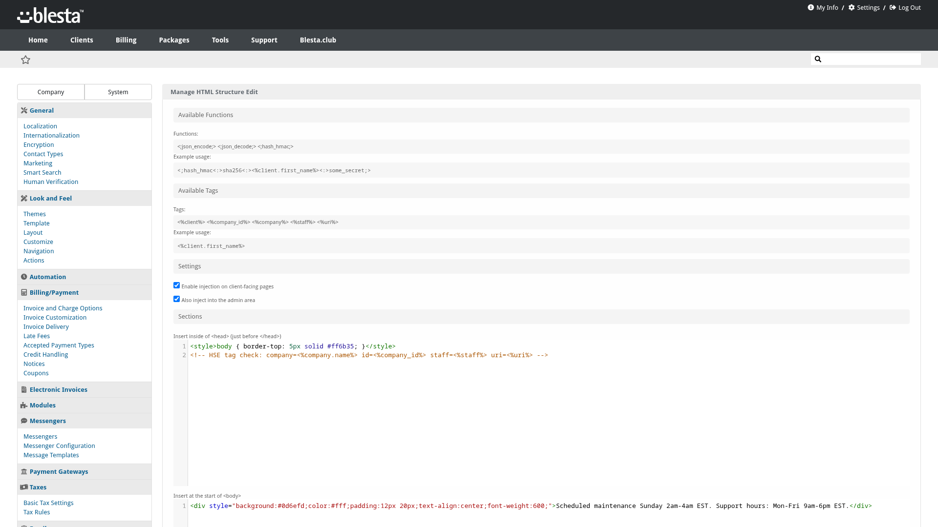Open Messenger Configuration link
This screenshot has height=527, width=938.
59,446
